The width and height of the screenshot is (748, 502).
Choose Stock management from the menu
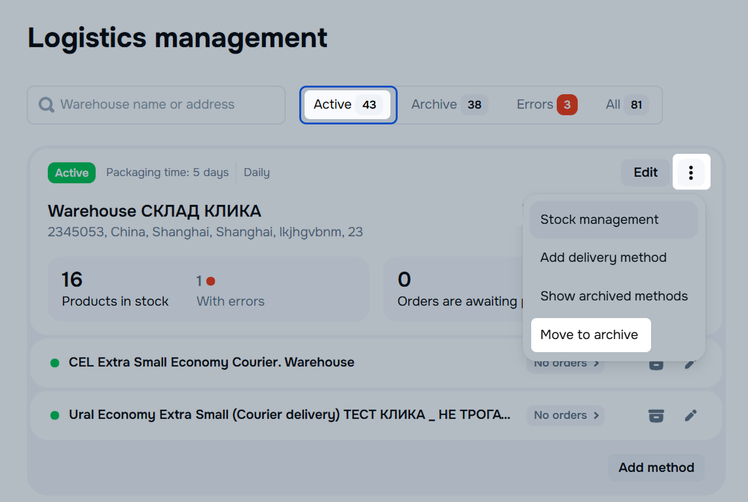click(x=613, y=220)
